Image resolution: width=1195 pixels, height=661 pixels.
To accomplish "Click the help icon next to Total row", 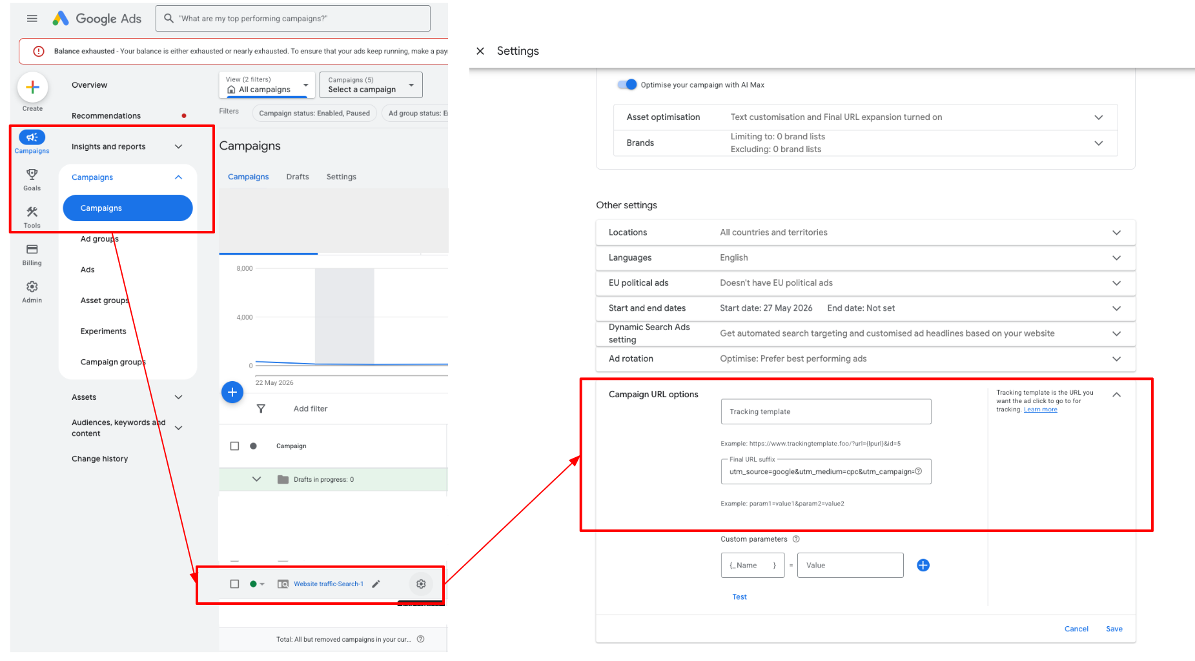I will coord(421,639).
